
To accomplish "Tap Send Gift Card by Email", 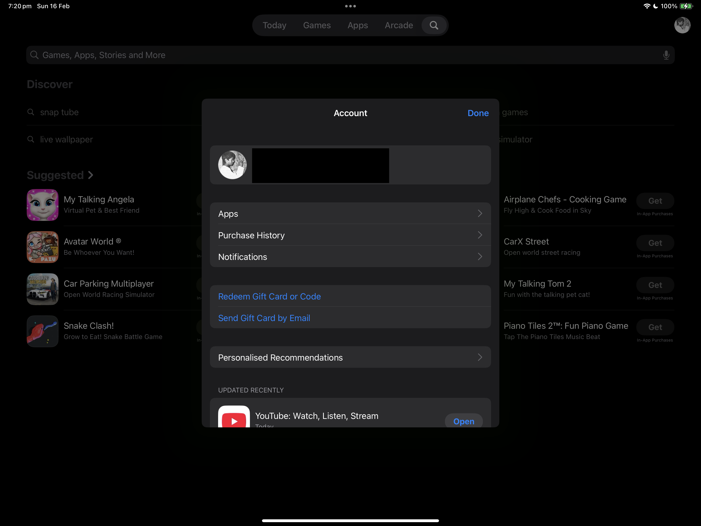I will click(x=264, y=318).
